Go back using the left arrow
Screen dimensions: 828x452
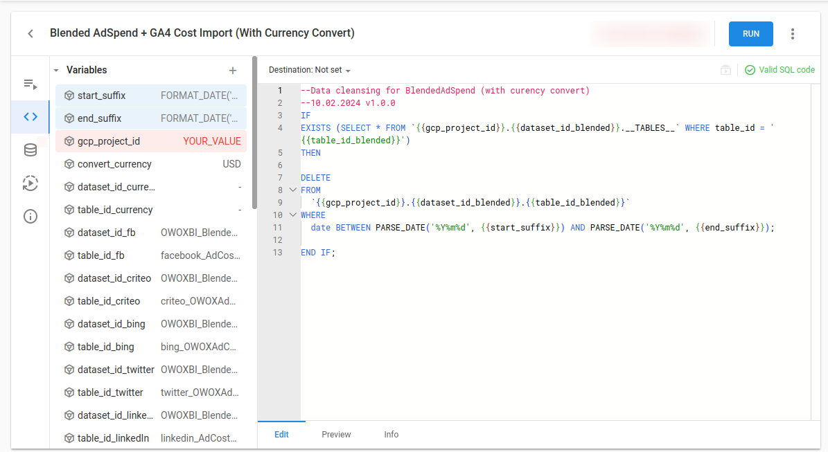(x=30, y=34)
